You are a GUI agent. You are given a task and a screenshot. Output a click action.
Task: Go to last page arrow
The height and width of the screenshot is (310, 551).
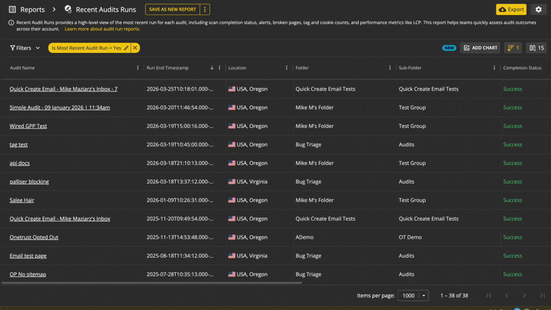(x=542, y=296)
